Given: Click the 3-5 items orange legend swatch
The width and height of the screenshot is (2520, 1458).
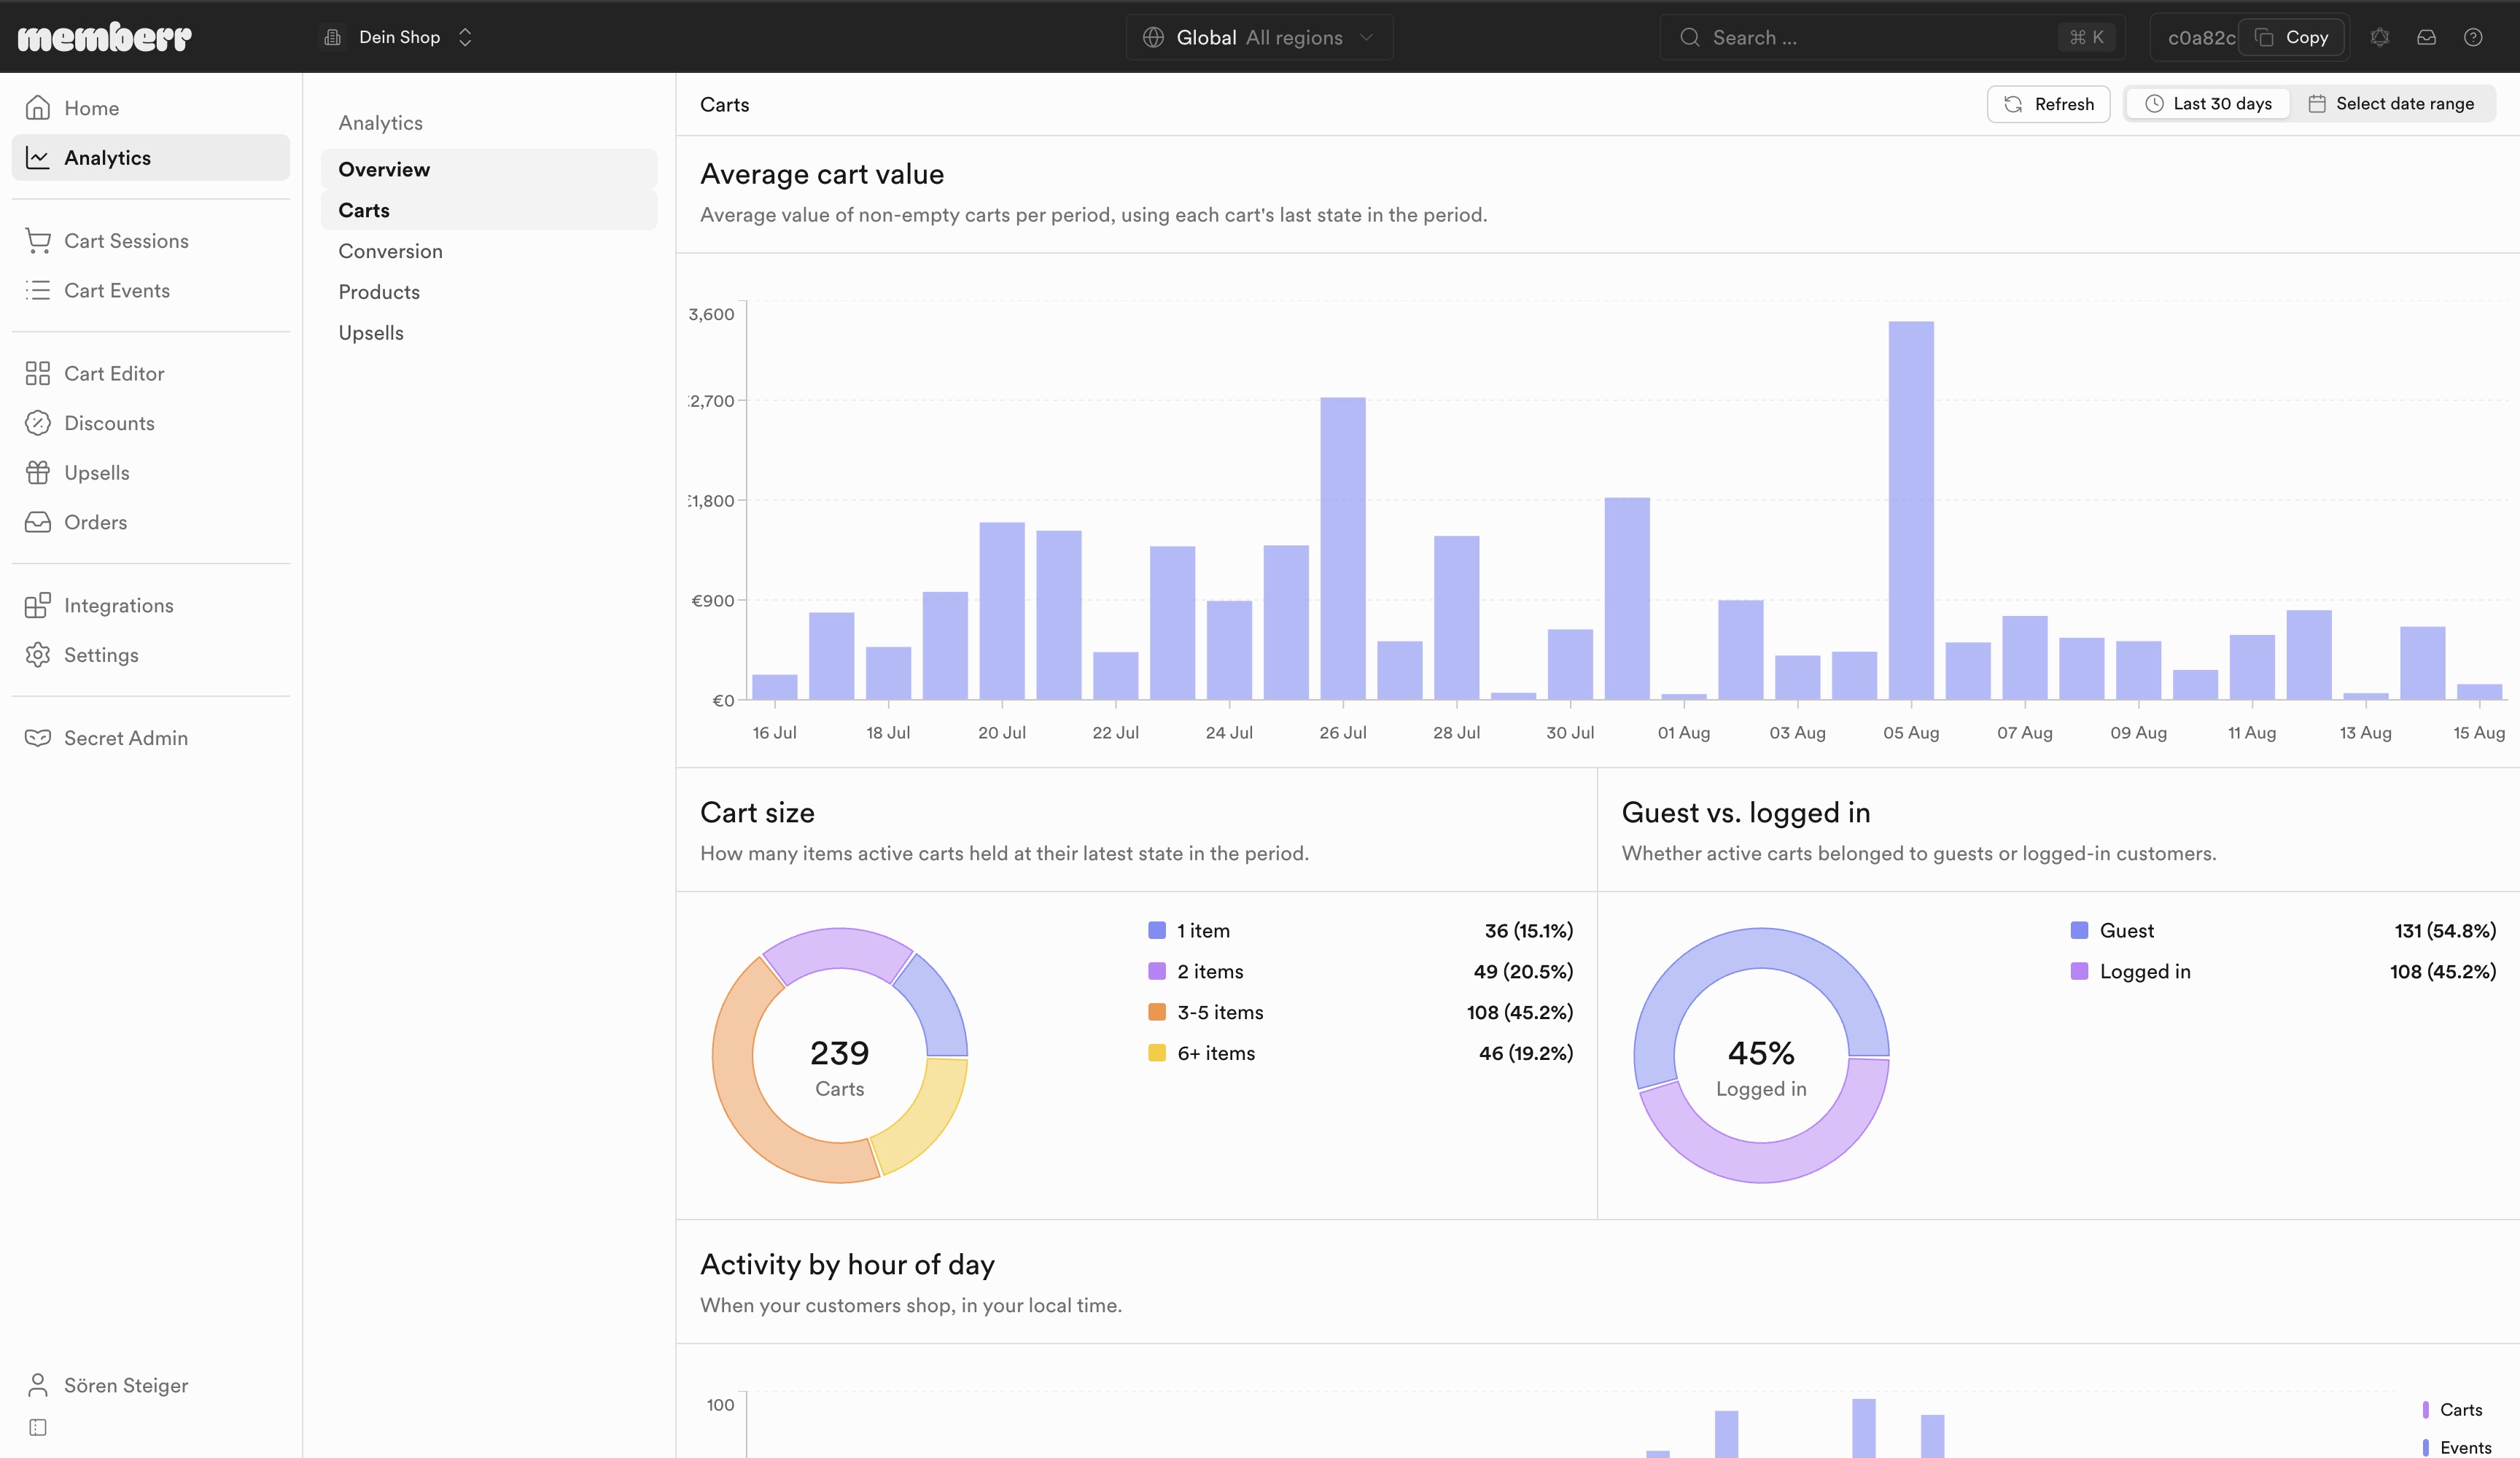Looking at the screenshot, I should click(1157, 1012).
